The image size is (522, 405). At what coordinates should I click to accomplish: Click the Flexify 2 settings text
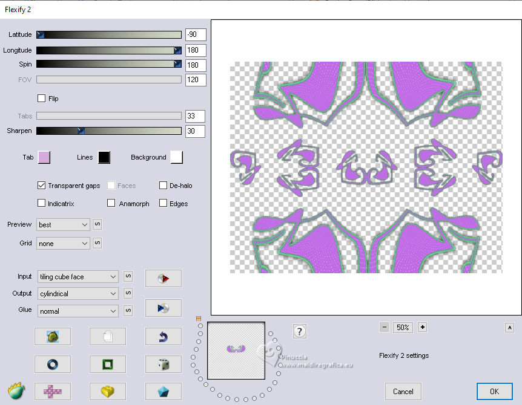pos(404,355)
